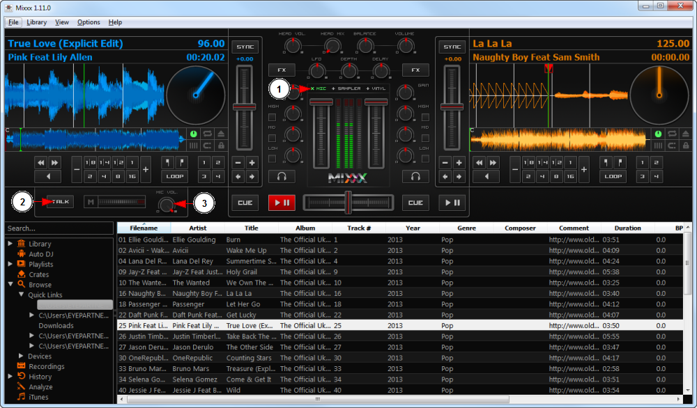Click the right channel headphone cue button
This screenshot has height=408, width=697.
[415, 177]
